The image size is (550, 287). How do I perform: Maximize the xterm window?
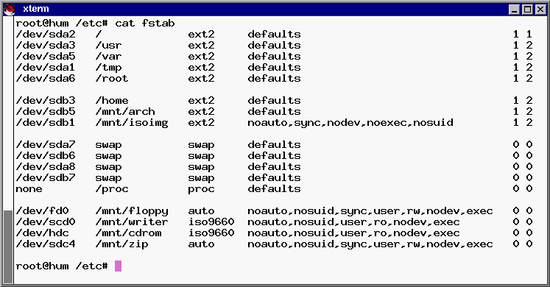pyautogui.click(x=527, y=10)
